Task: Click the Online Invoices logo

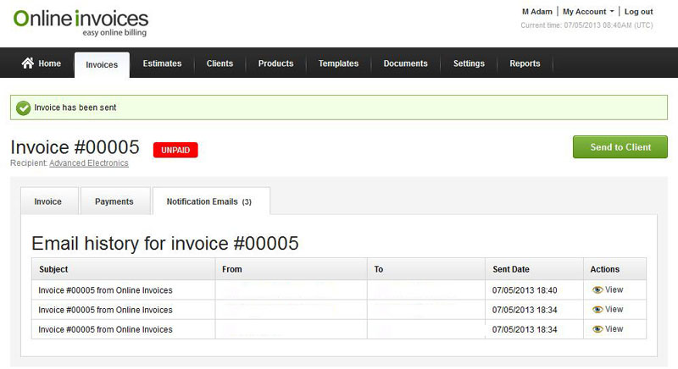Action: click(x=81, y=23)
